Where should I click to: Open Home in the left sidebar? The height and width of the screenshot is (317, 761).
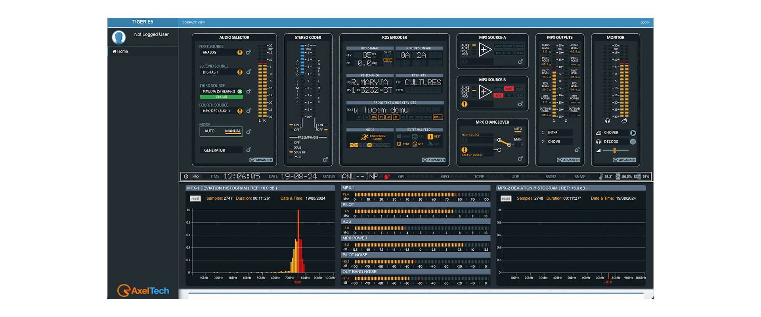tap(120, 52)
